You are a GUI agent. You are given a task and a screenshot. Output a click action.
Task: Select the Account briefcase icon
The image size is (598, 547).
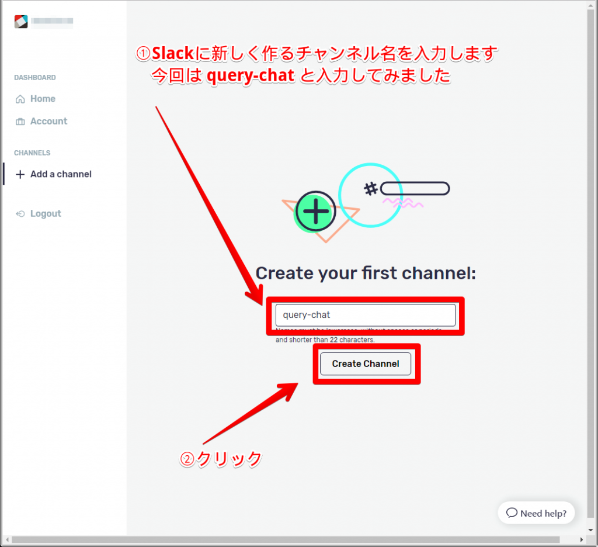(19, 121)
